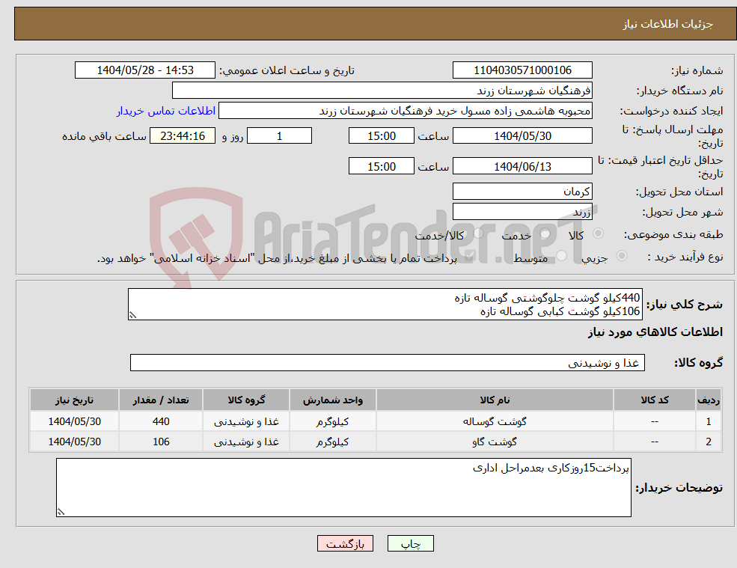This screenshot has height=568, width=737.
Task: Click the کیلوگرم unit in گوشت گاو row
Action: [x=332, y=442]
